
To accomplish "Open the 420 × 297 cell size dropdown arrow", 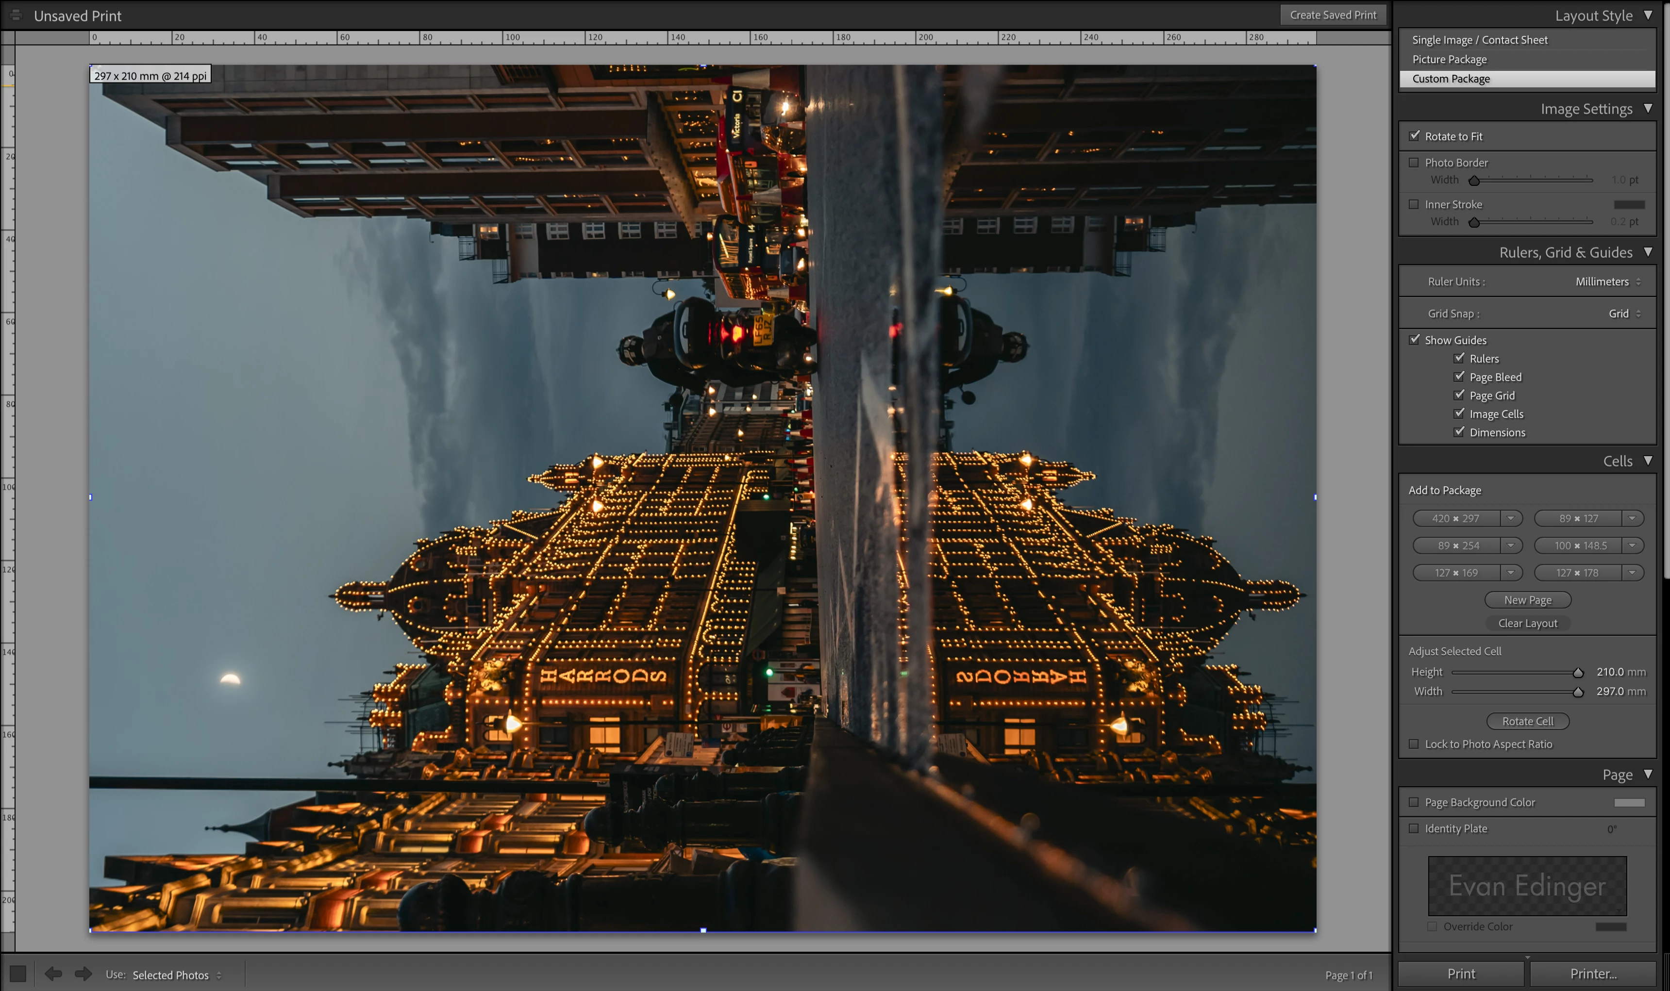I will [1510, 518].
